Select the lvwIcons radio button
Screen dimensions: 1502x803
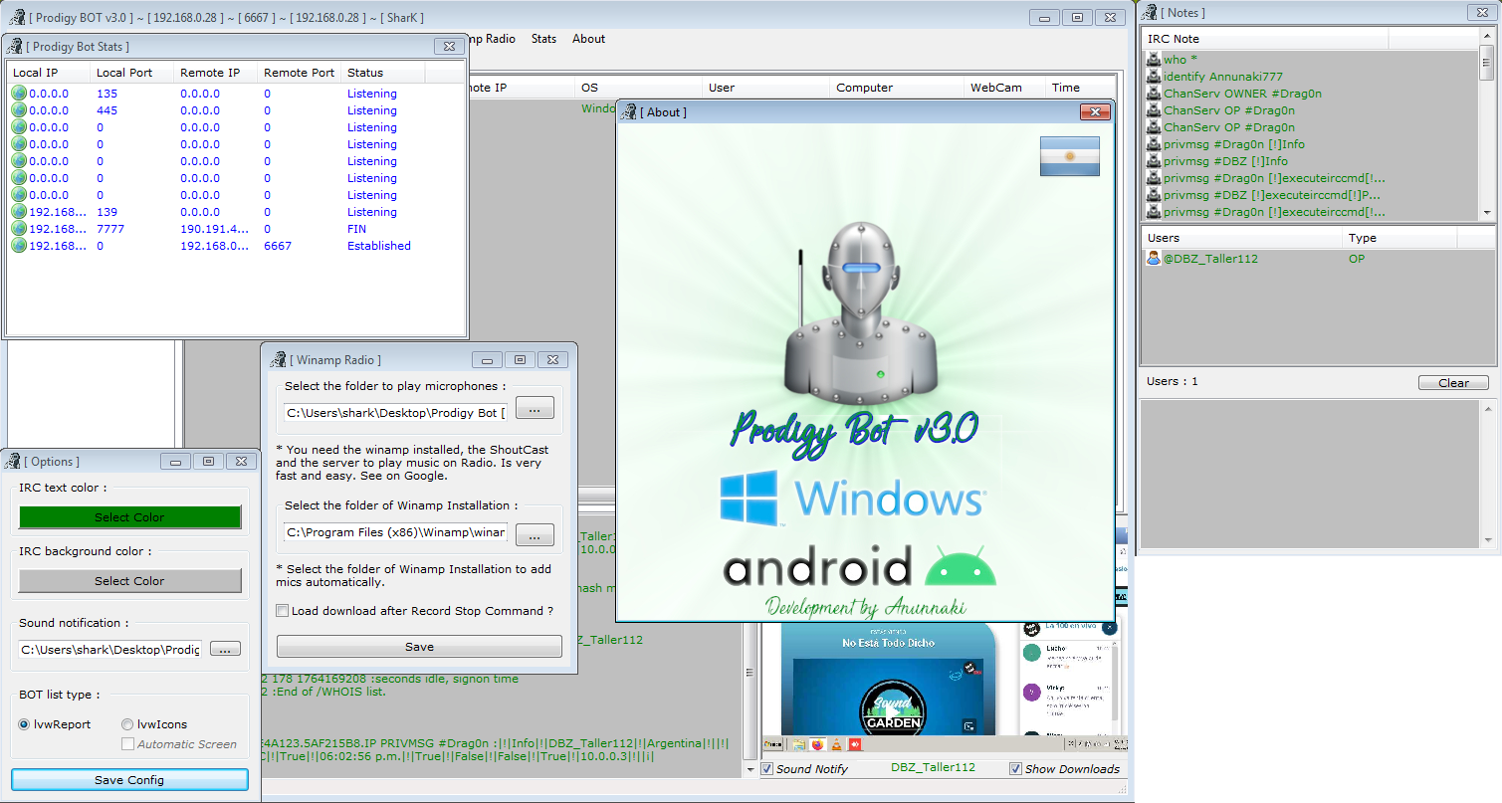coord(127,724)
